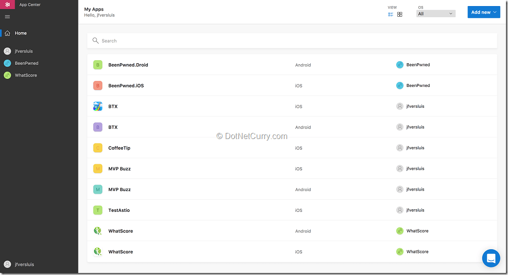
Task: Switch to list view icon
Action: tap(391, 14)
